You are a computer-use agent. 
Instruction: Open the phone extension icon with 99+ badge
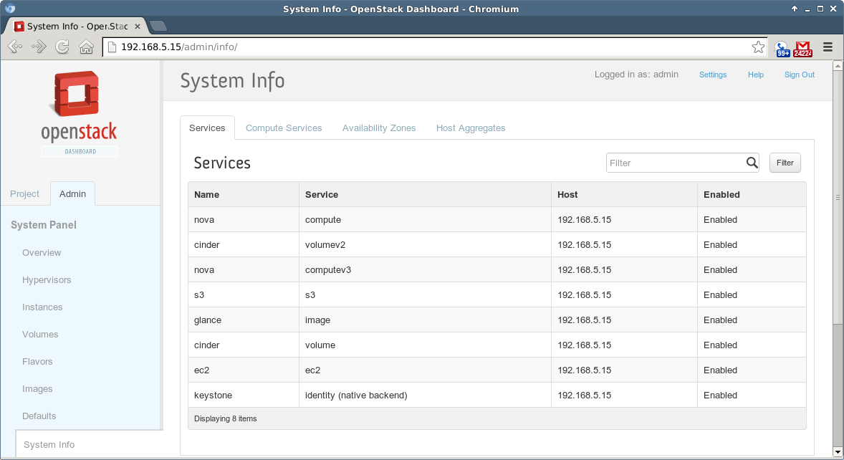[x=782, y=48]
